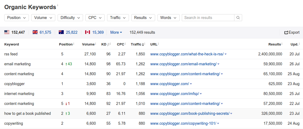Open the copywriting-101 URL link
The width and height of the screenshot is (303, 129).
(x=183, y=123)
